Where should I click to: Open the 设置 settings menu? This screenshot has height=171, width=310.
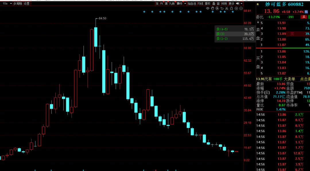pyautogui.click(x=27, y=4)
